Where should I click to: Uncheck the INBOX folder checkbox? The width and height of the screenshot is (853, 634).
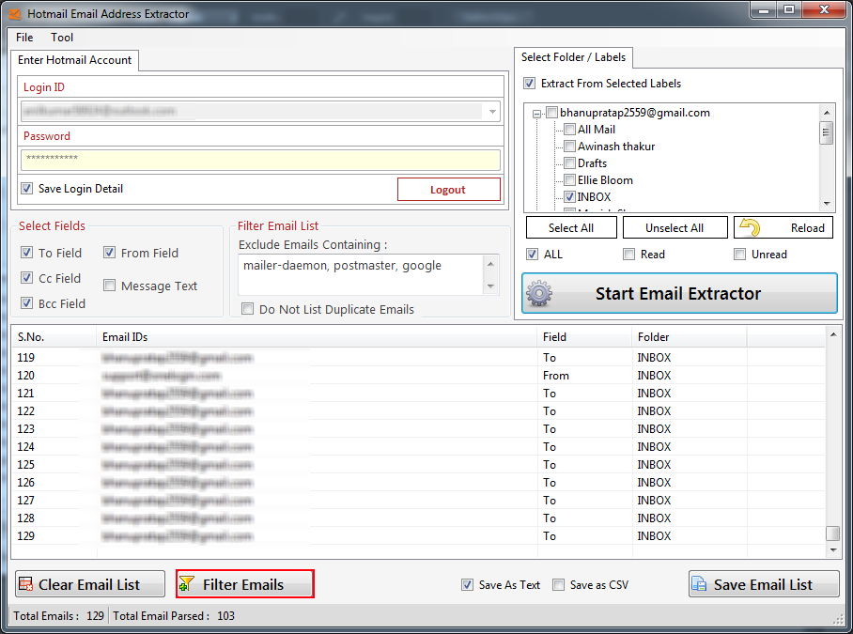point(569,197)
